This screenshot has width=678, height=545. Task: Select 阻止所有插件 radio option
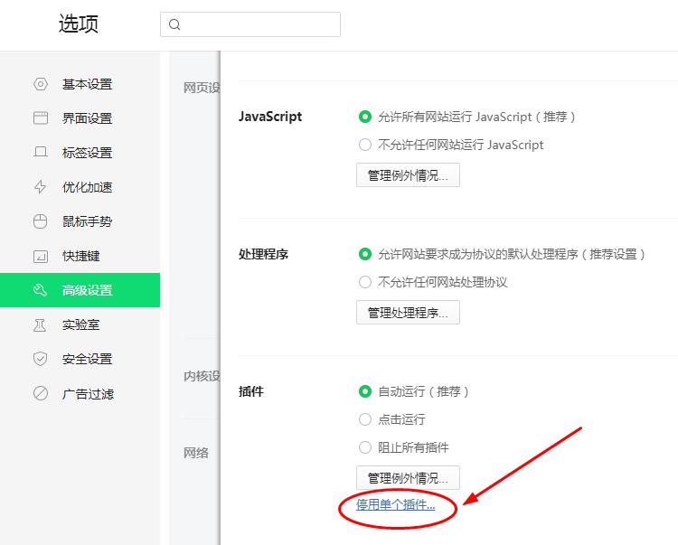pyautogui.click(x=365, y=447)
